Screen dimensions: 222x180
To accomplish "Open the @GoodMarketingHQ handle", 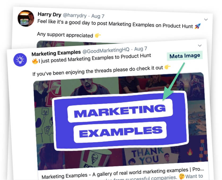I will [106, 50].
